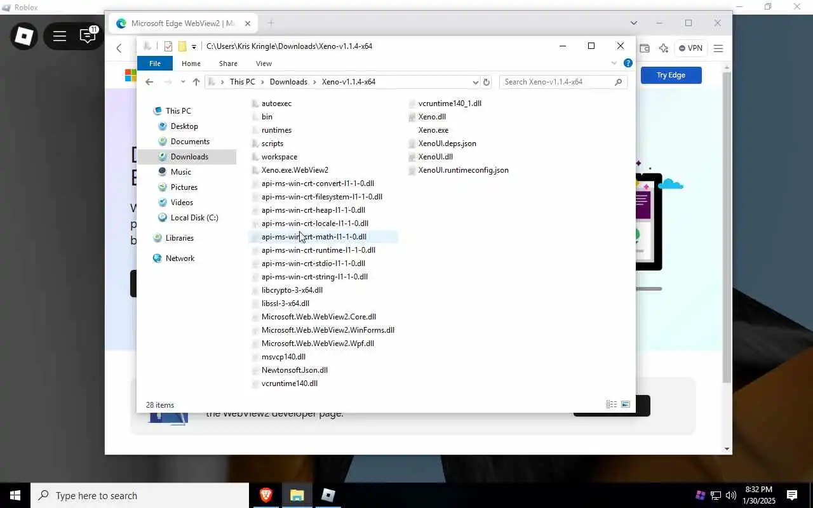
Task: Expand This PC breadcrumb chevron
Action: [x=262, y=82]
